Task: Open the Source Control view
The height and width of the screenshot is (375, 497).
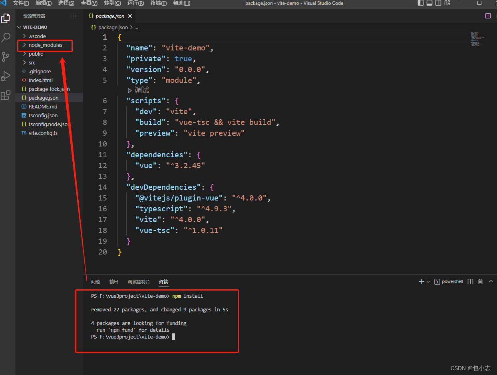Action: 6,57
